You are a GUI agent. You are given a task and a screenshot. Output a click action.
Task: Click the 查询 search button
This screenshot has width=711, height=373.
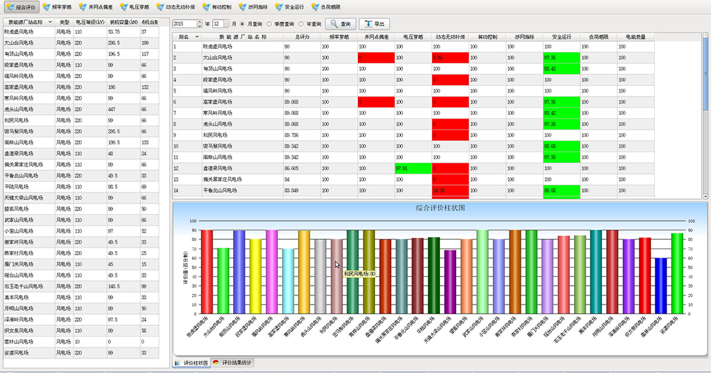click(x=340, y=24)
